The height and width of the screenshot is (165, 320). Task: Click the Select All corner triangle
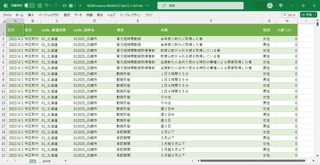coord(3,21)
